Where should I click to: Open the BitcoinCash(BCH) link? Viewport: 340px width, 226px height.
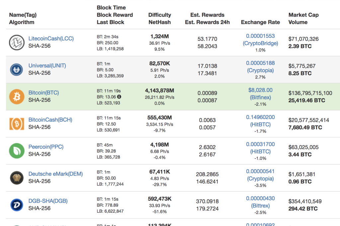[50, 120]
